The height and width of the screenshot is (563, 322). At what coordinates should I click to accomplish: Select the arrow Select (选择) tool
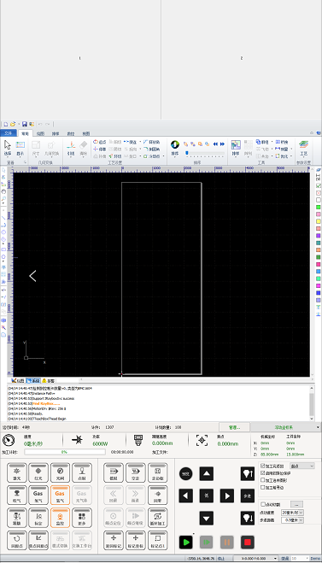click(x=8, y=148)
